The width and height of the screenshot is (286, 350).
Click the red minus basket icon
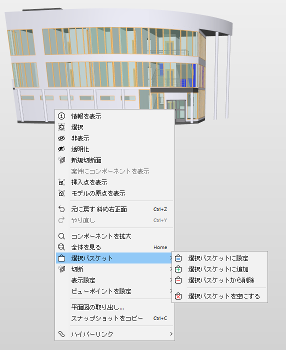tap(178, 280)
